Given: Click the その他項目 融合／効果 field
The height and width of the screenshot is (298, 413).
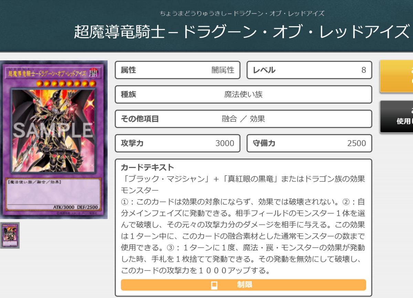Looking at the screenshot, I should (x=243, y=119).
